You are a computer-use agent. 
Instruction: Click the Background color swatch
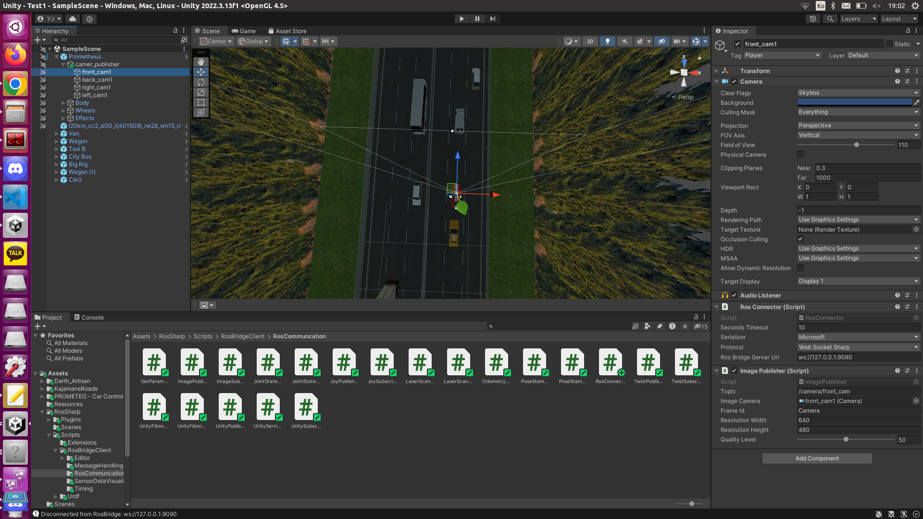[x=854, y=102]
